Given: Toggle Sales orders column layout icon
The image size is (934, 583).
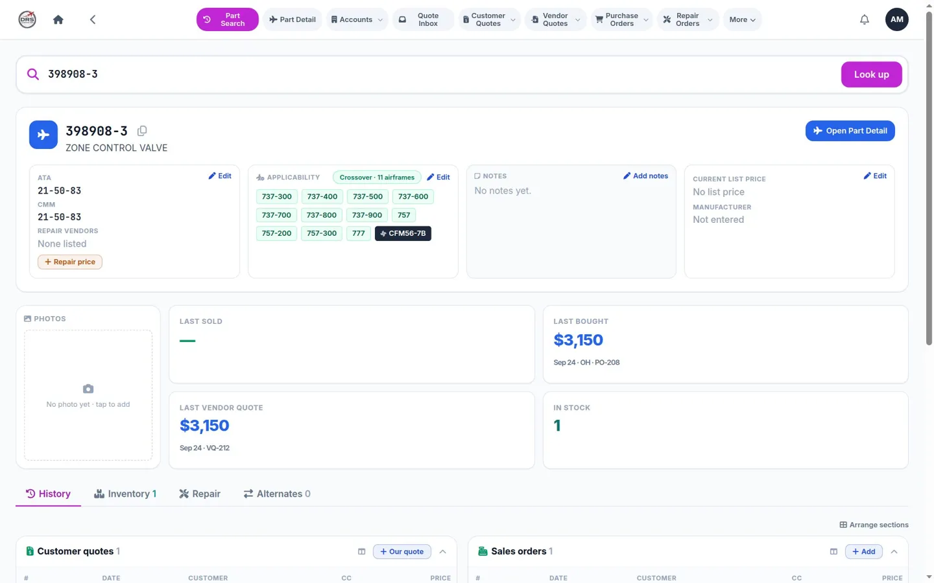Looking at the screenshot, I should click(x=833, y=552).
